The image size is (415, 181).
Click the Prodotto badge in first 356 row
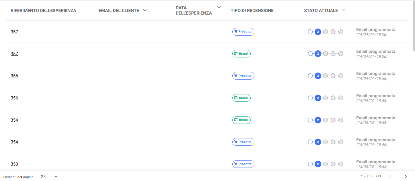(x=243, y=76)
